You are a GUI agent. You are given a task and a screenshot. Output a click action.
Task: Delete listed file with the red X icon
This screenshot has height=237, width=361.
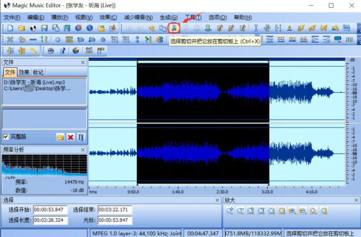pos(70,137)
